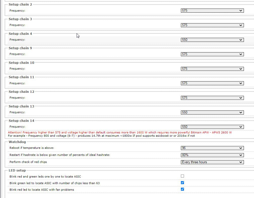Click the 'Setup chain 13' section heading

pos(21,106)
